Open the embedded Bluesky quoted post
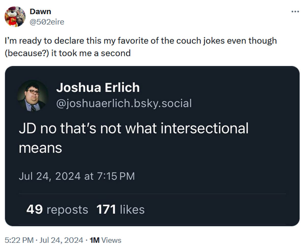 (x=152, y=146)
